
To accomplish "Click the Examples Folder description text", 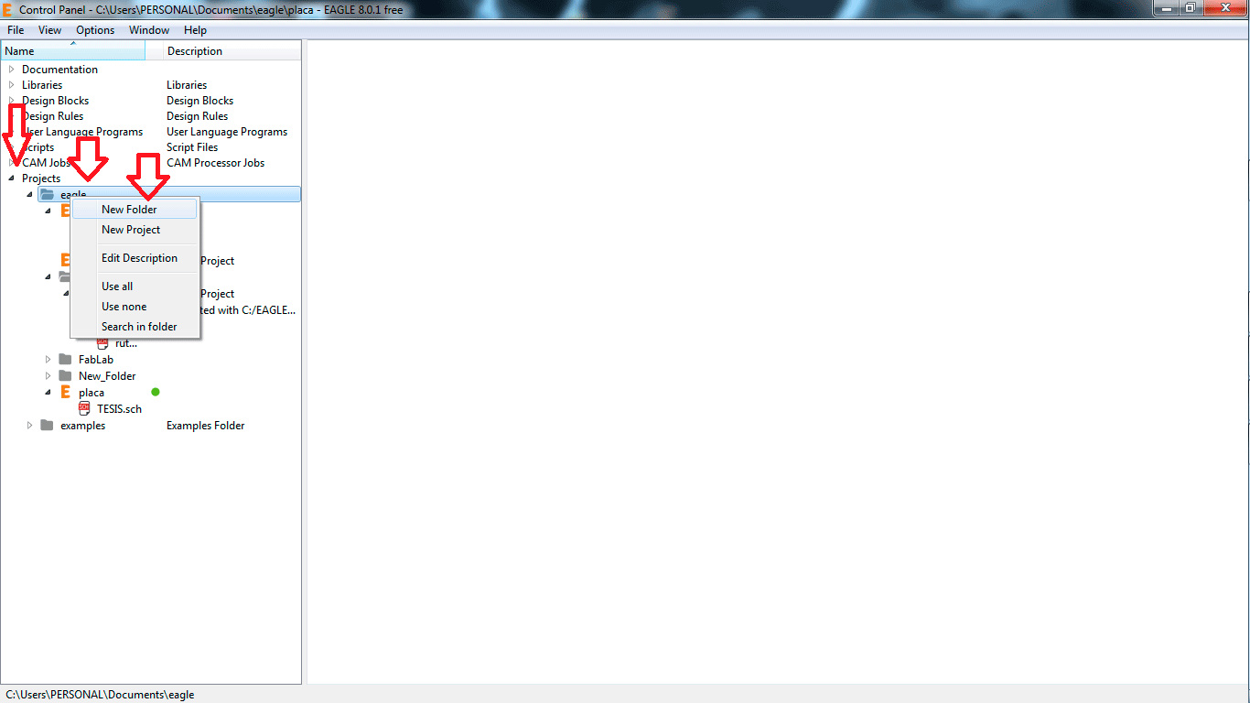I will click(205, 426).
